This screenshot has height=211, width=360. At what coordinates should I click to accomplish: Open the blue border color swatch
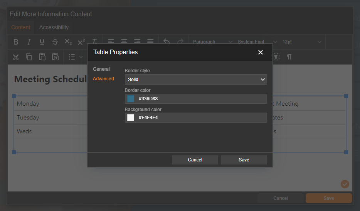131,99
